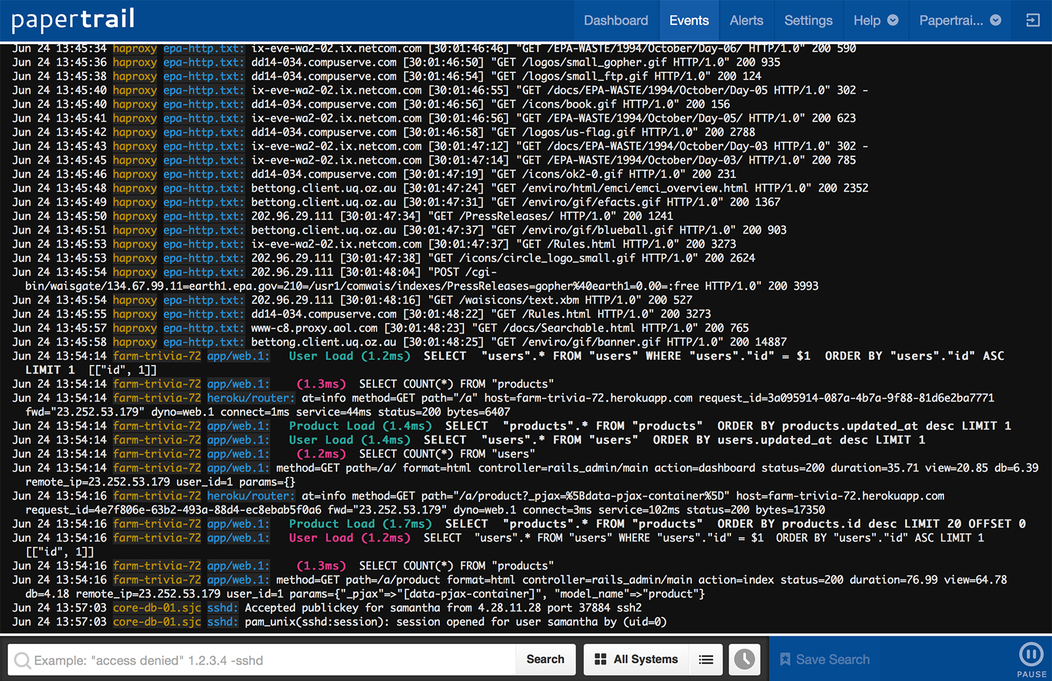Click the log out icon in the header
The image size is (1052, 681).
click(1033, 20)
